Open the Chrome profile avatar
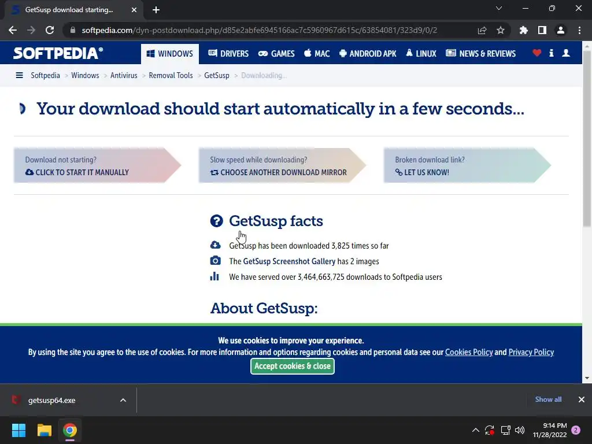 (561, 30)
